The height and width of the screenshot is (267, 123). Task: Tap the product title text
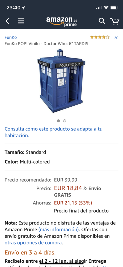(x=46, y=44)
